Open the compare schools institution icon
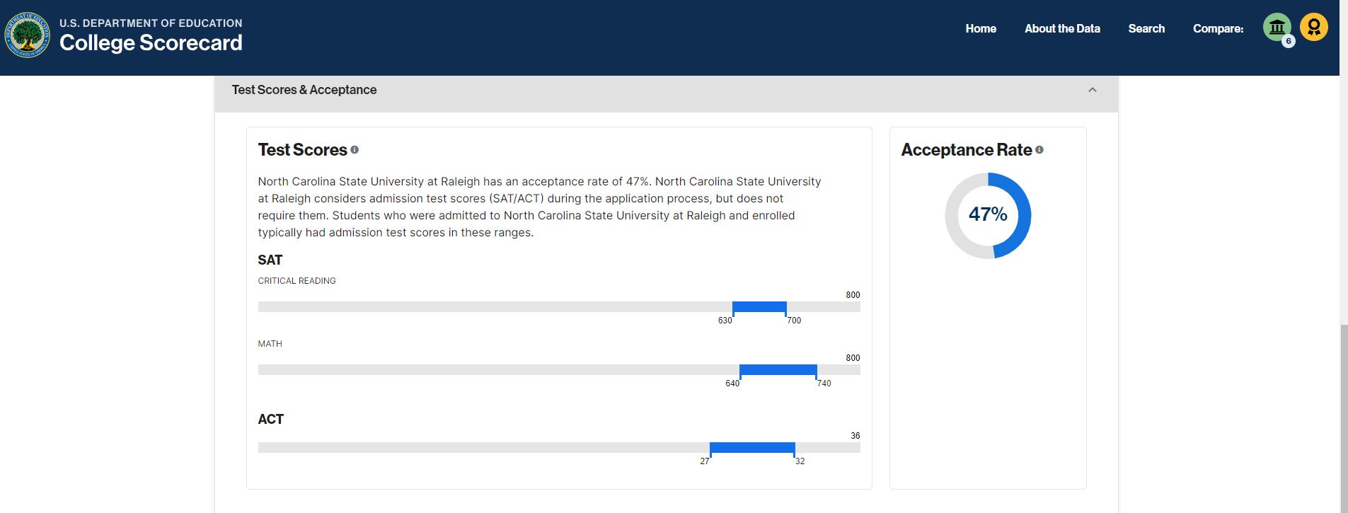This screenshot has height=513, width=1348. [1277, 28]
